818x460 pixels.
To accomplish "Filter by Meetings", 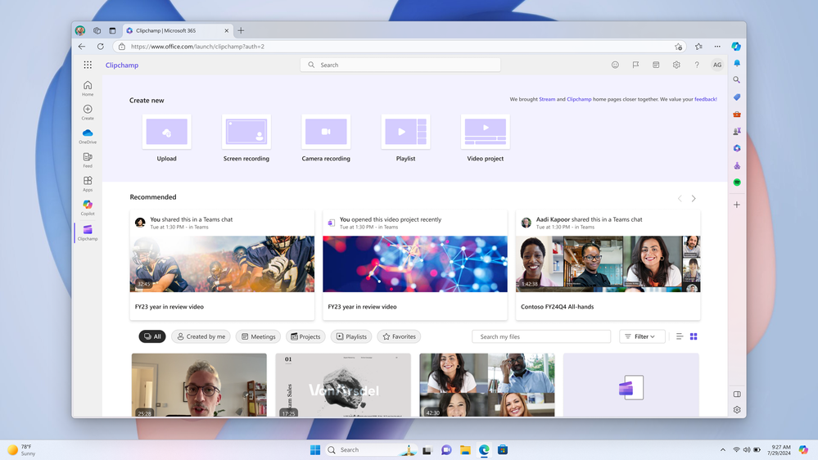I will coord(258,336).
